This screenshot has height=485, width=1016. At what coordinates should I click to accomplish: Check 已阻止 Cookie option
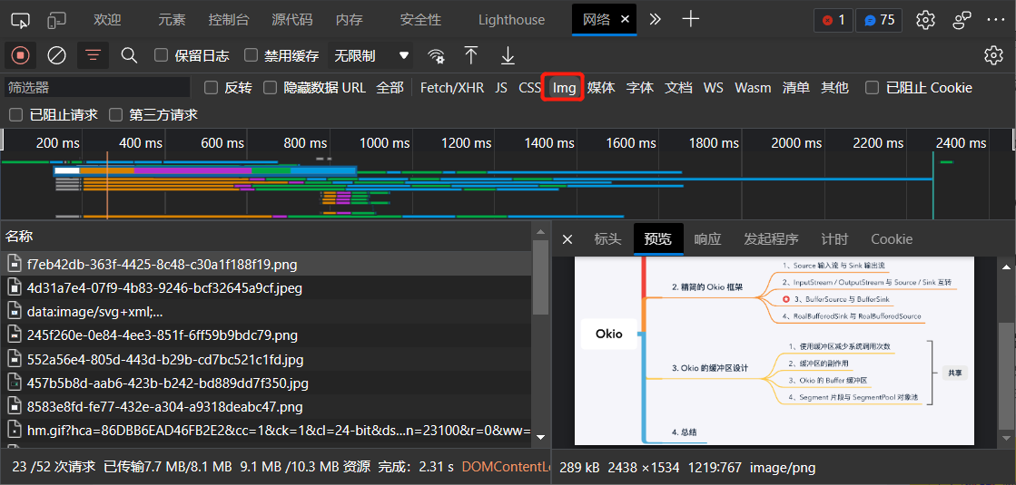[x=873, y=87]
